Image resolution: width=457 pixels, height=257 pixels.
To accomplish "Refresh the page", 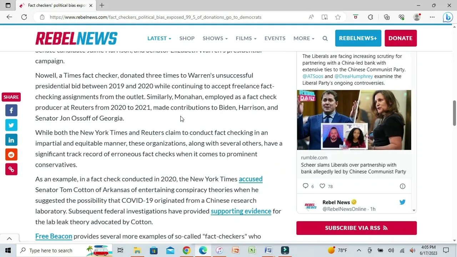I will pyautogui.click(x=24, y=17).
